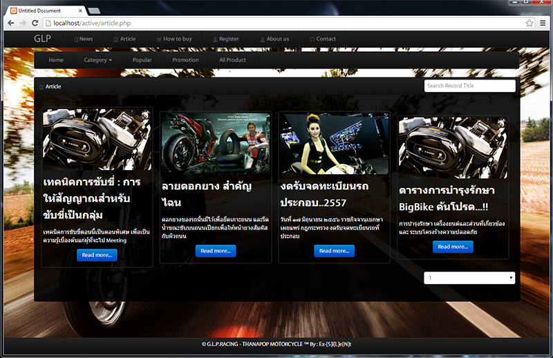Open the Register page
This screenshot has width=553, height=358.
226,39
